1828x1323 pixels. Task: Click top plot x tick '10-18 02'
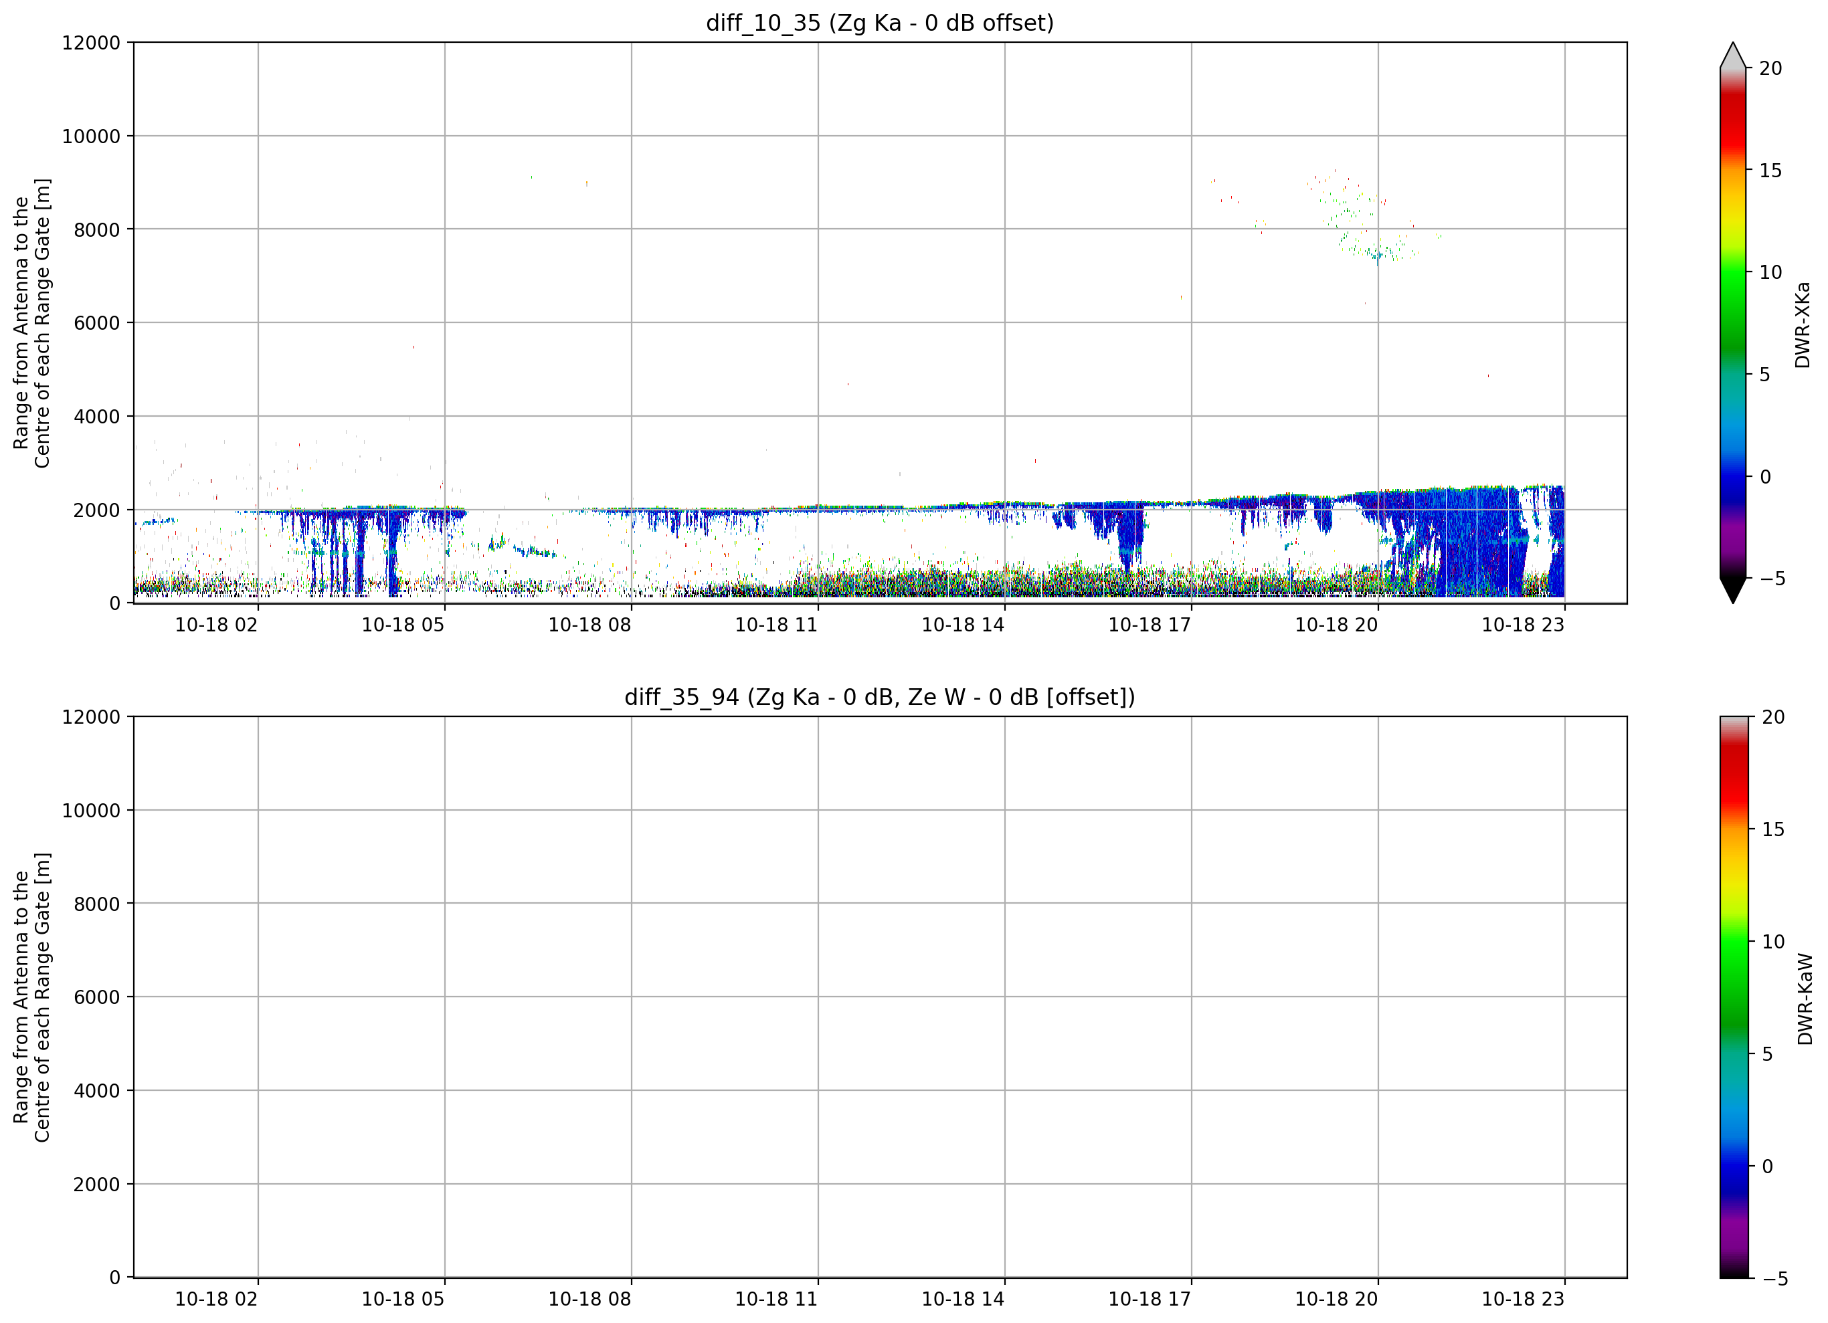216,625
